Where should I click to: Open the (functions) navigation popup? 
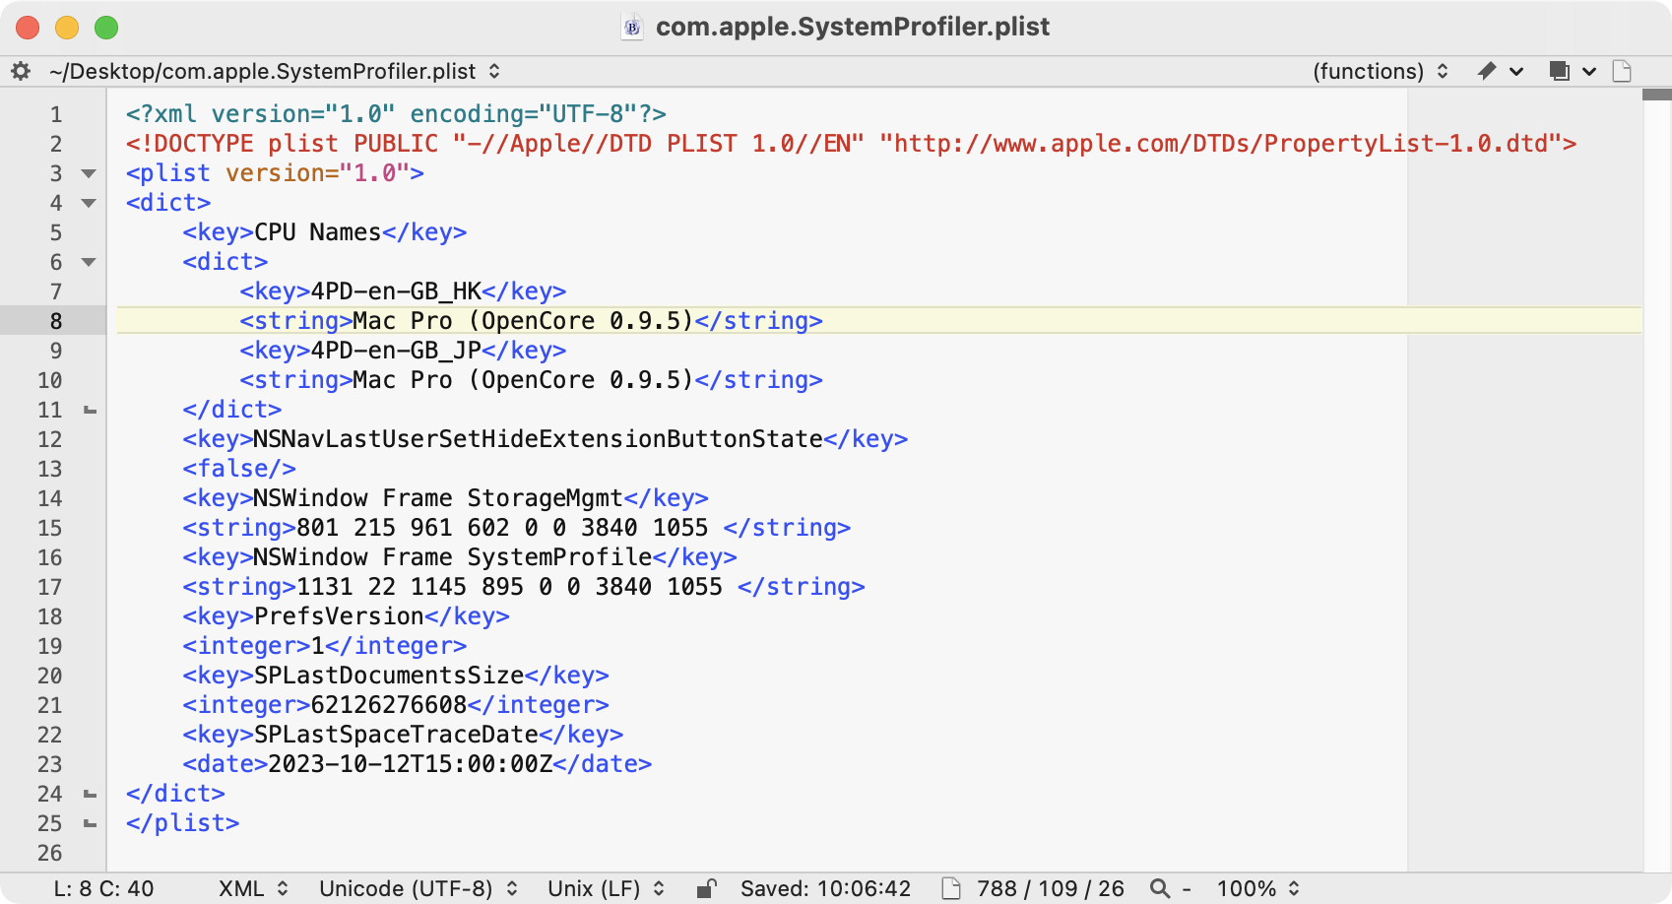point(1381,71)
